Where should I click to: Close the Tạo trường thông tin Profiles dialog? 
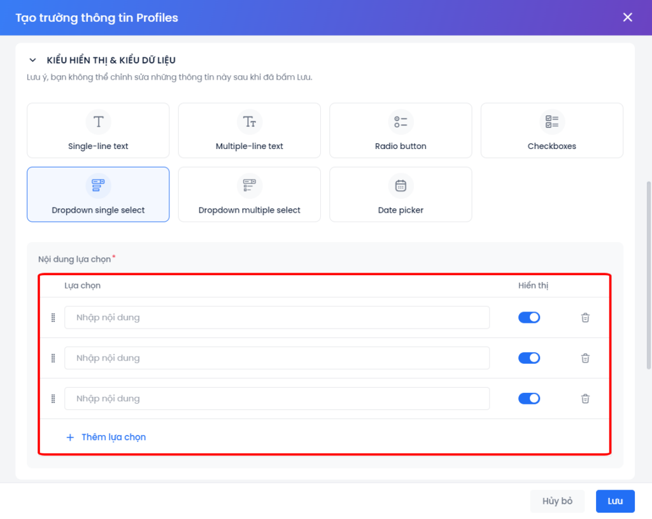point(627,17)
